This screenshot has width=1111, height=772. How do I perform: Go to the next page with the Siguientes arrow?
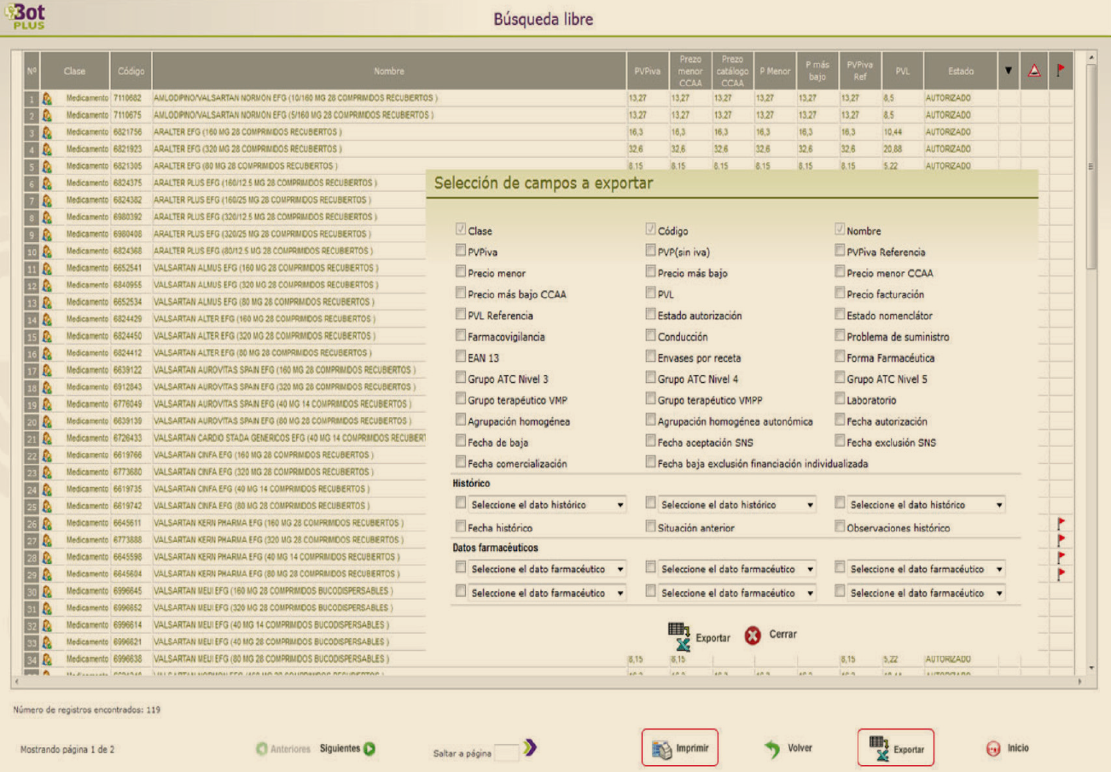pyautogui.click(x=369, y=749)
